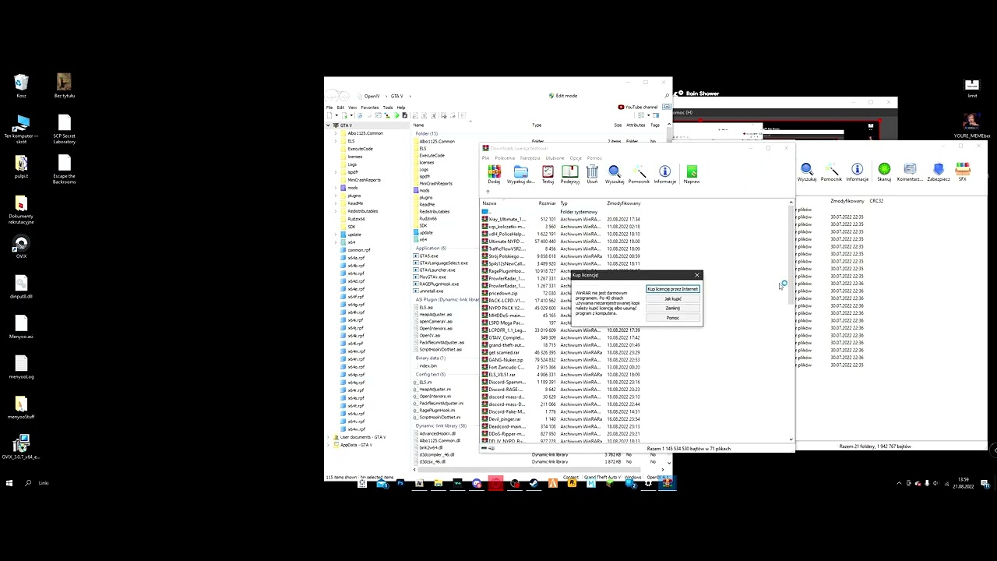Open the YouTube channel link in OpenIV

coord(638,107)
